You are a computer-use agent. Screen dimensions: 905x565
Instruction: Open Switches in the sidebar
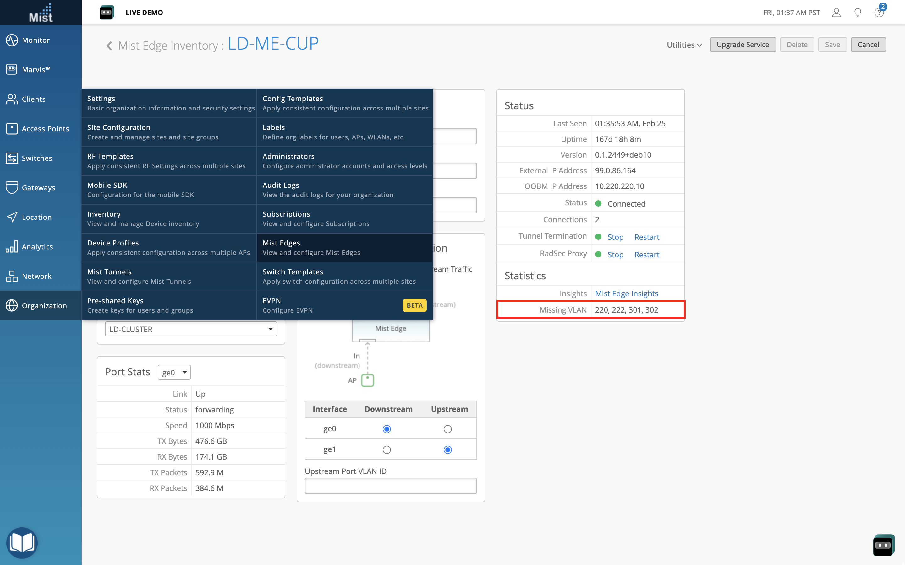37,158
